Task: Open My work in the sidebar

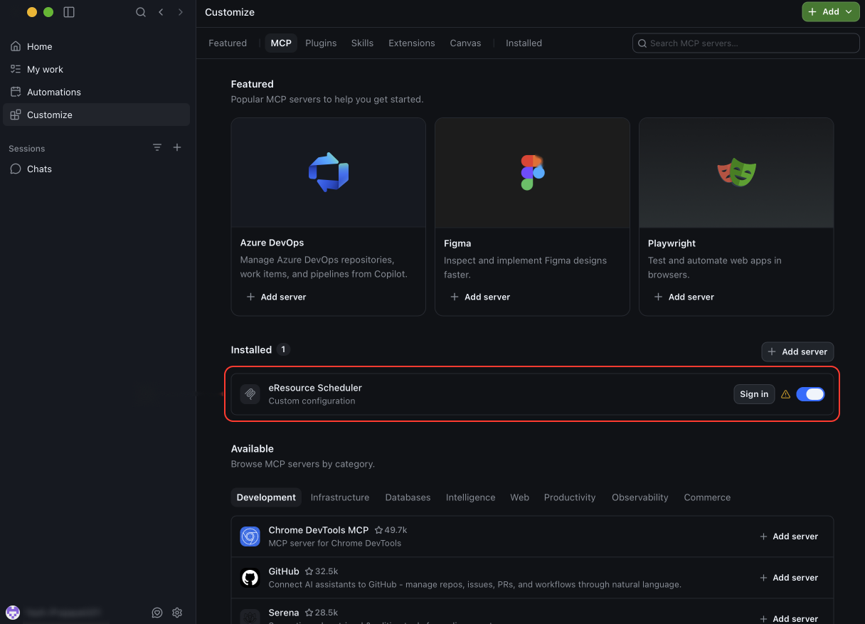Action: 97,69
